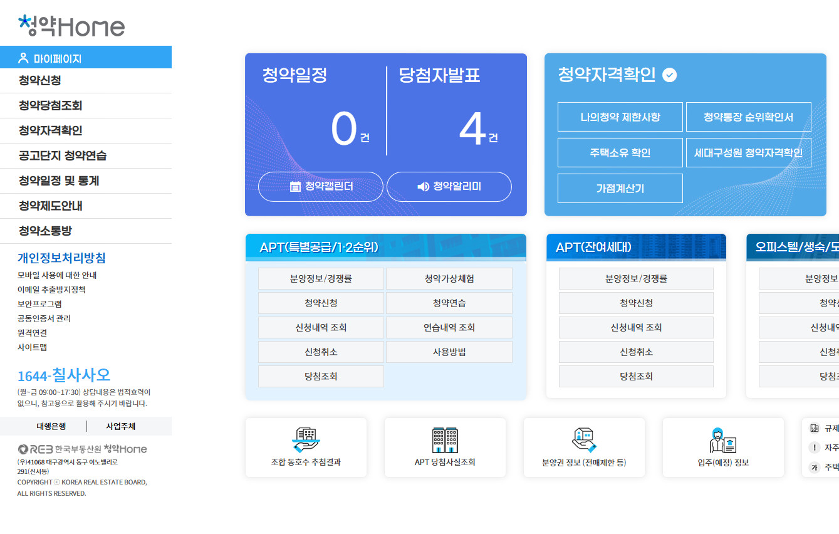Screen dimensions: 839x534
Task: Click the 자주 exclamation mark icon
Action: coord(813,448)
